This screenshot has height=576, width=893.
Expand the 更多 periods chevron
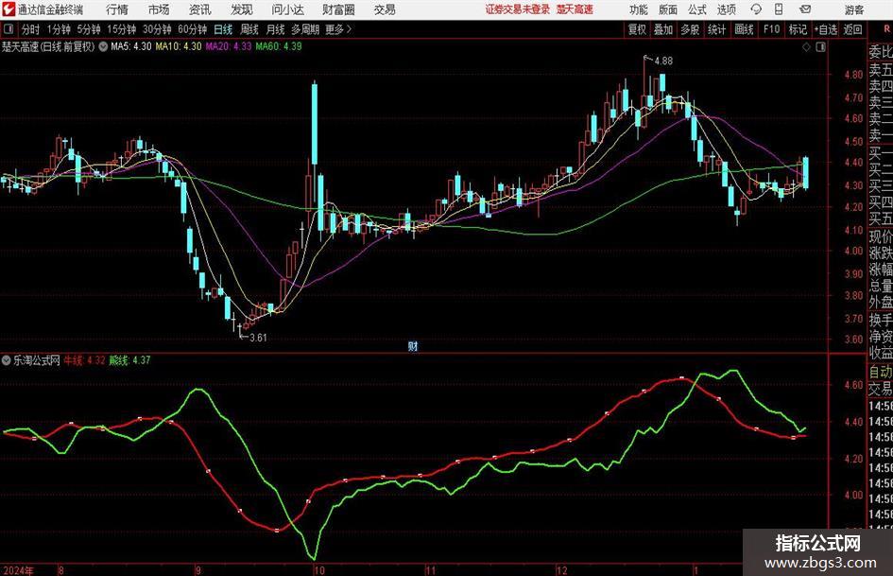pyautogui.click(x=339, y=29)
